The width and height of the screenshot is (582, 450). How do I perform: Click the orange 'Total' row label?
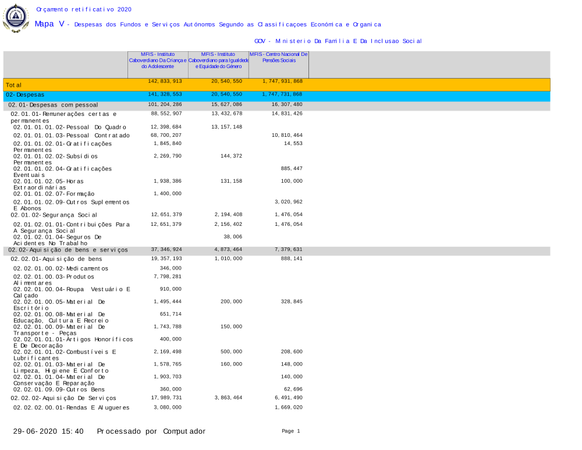click(x=14, y=86)
